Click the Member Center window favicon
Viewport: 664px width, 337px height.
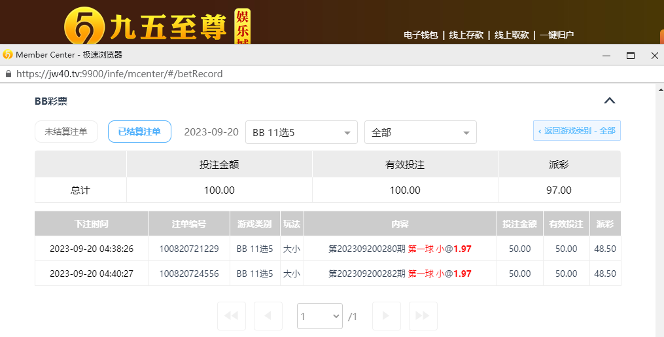click(x=8, y=54)
